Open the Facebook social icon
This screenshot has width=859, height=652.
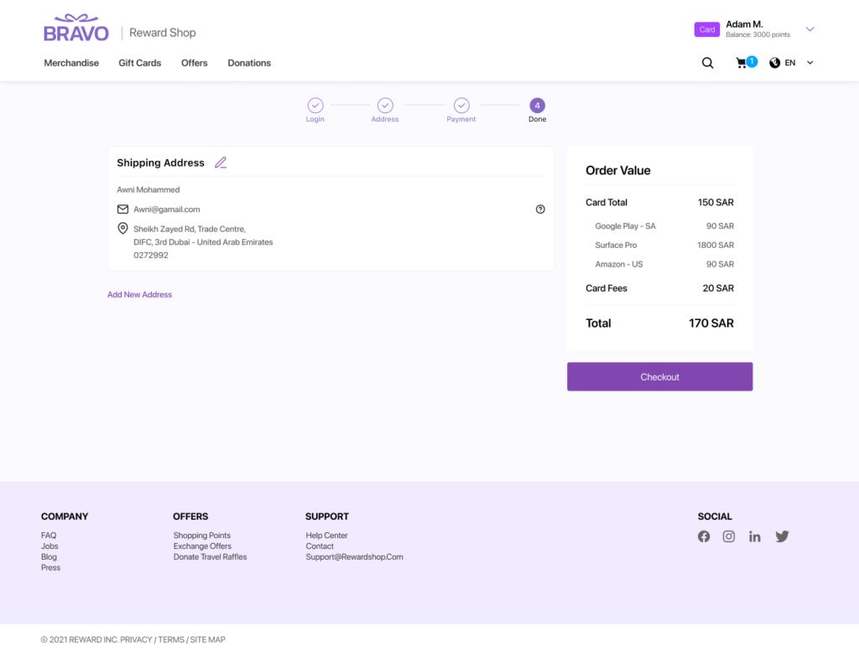coord(704,536)
